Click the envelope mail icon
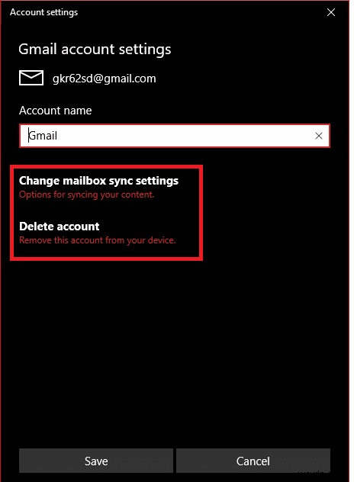354x482 pixels. (x=31, y=78)
